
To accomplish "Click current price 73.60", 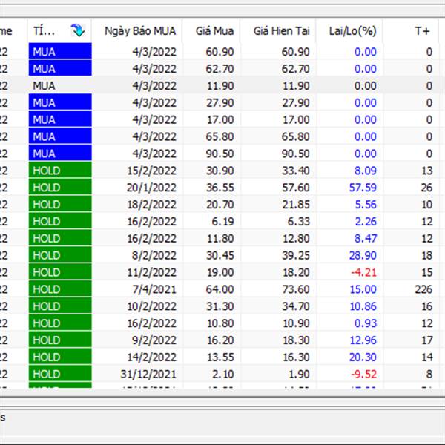I will 296,289.
